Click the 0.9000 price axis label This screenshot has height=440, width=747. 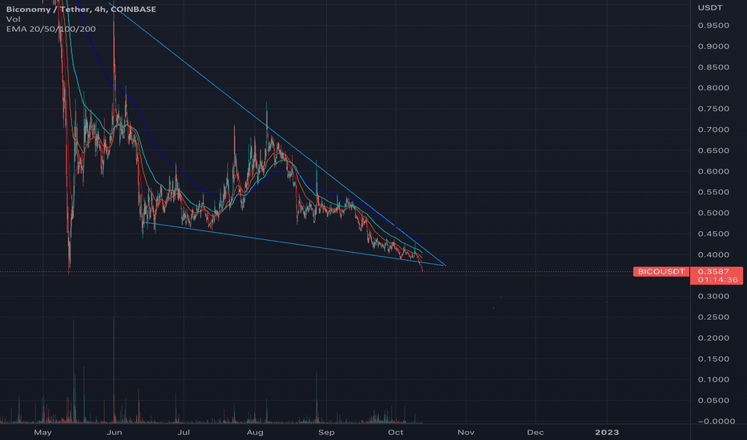(713, 46)
